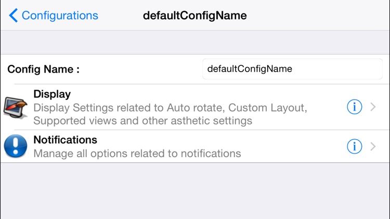Image resolution: width=390 pixels, height=219 pixels.
Task: Click the Config Name text field
Action: coord(292,69)
